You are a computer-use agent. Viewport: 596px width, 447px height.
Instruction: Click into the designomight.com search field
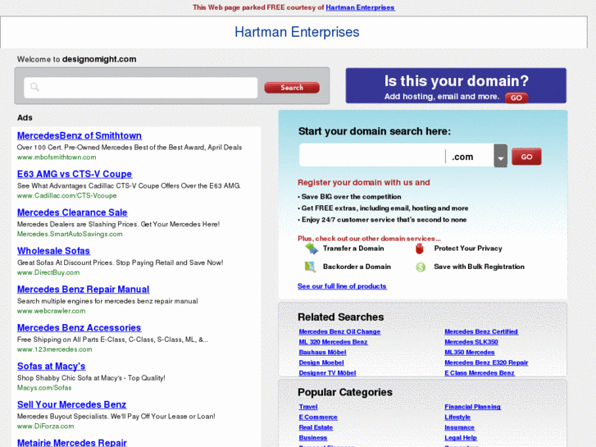coord(141,88)
